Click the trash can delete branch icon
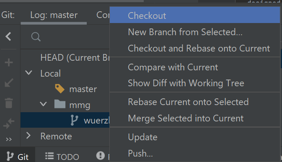This screenshot has width=282, height=162. (9, 103)
